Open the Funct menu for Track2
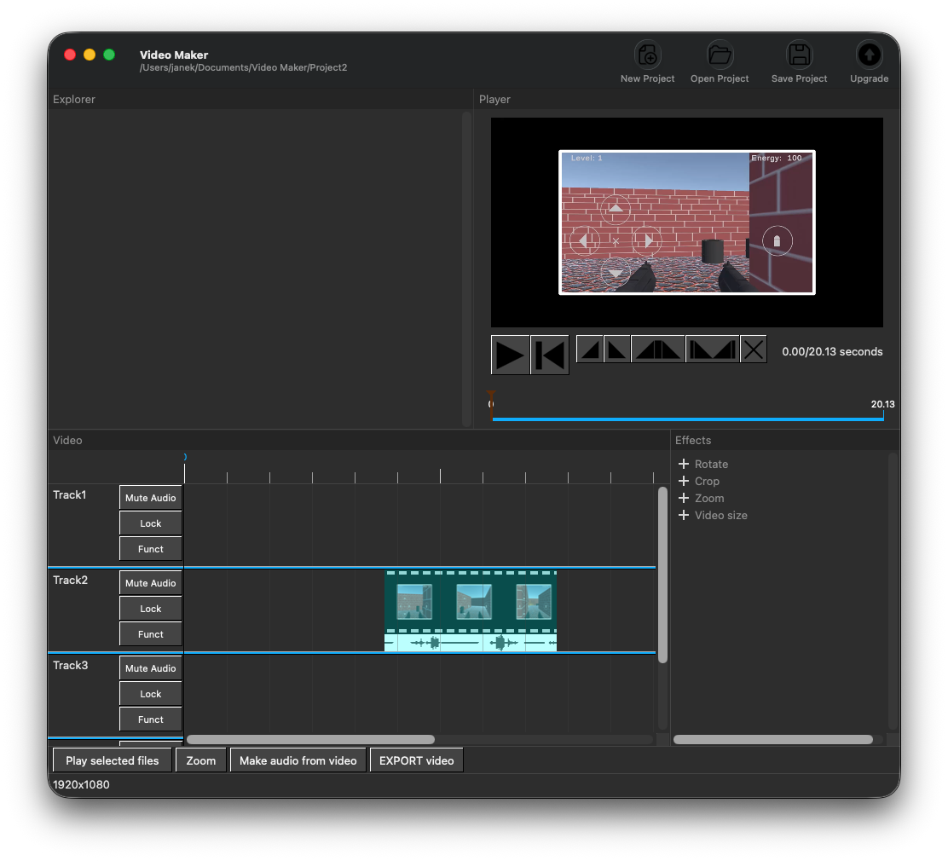Viewport: 948px width, 861px height. [x=151, y=634]
